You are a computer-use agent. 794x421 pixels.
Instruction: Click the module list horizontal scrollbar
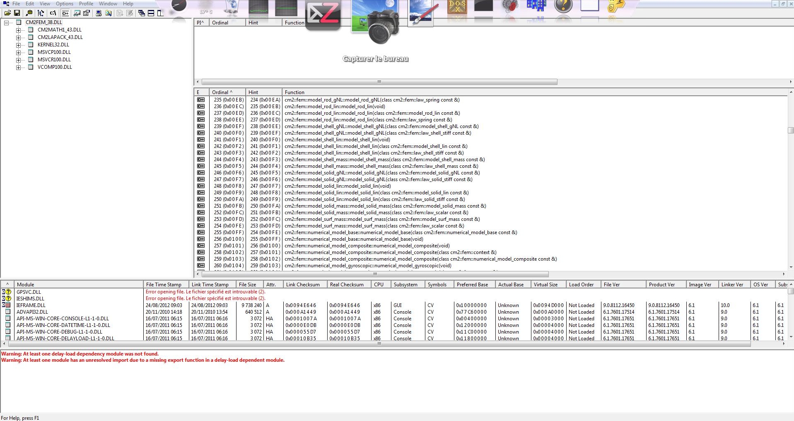[379, 344]
